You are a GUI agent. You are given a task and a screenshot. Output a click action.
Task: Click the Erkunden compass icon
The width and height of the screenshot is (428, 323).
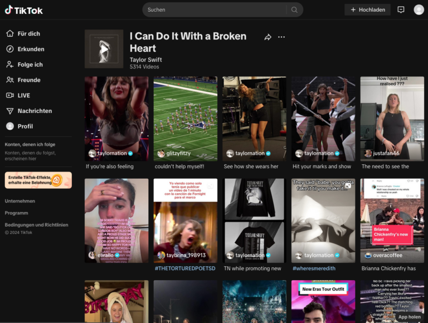tap(10, 49)
